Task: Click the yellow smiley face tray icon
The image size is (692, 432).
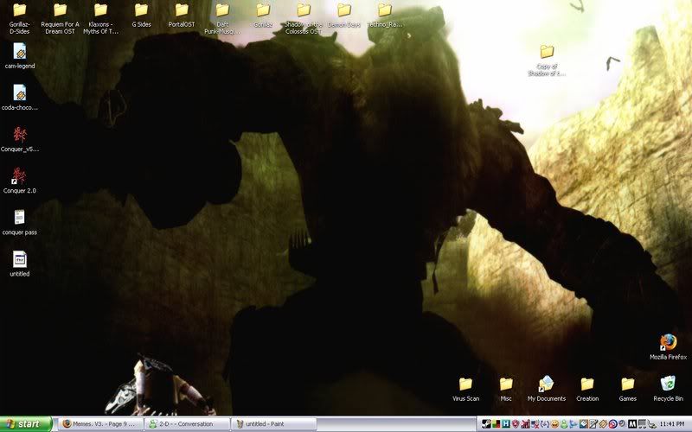Action: click(x=555, y=424)
